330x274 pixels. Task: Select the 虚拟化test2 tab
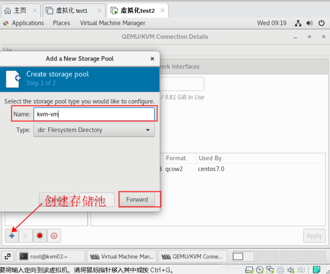pos(138,11)
